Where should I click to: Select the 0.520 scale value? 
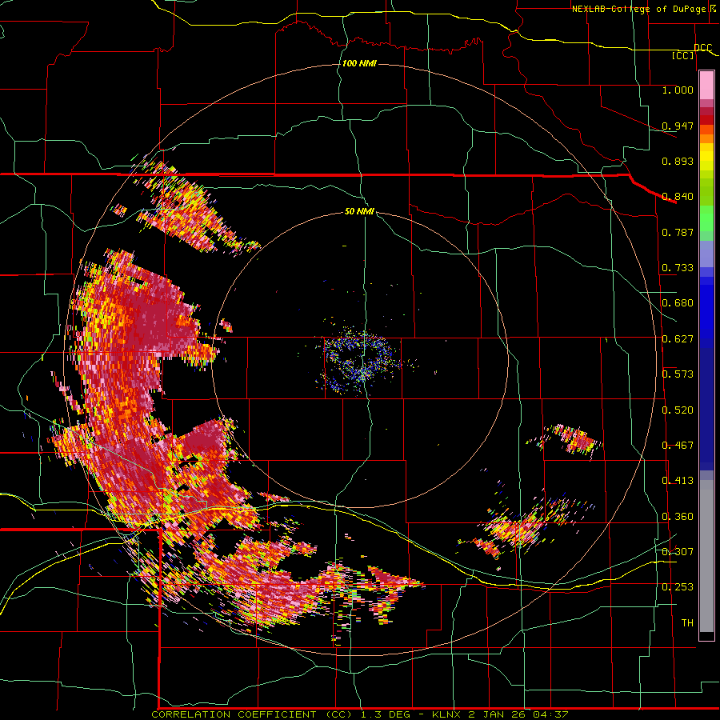coord(678,410)
